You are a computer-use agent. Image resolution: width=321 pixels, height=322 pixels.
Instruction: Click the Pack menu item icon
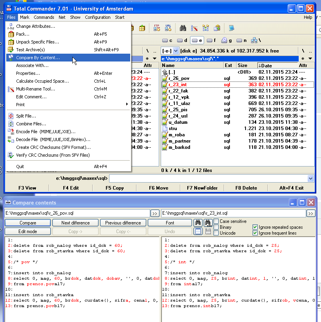click(11, 34)
